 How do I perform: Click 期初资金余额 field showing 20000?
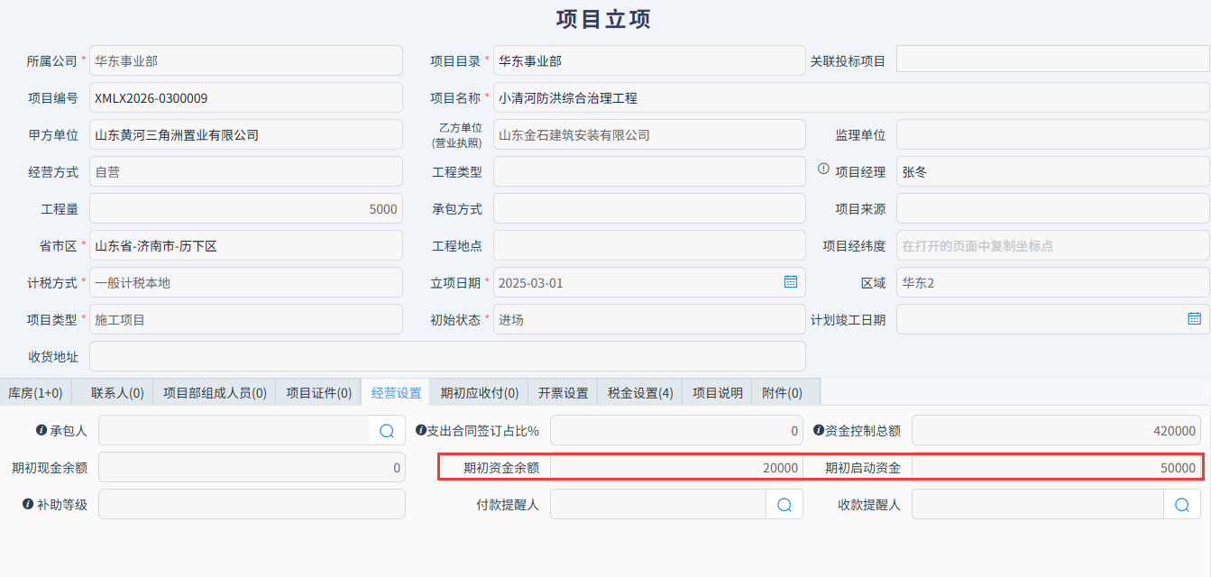676,468
